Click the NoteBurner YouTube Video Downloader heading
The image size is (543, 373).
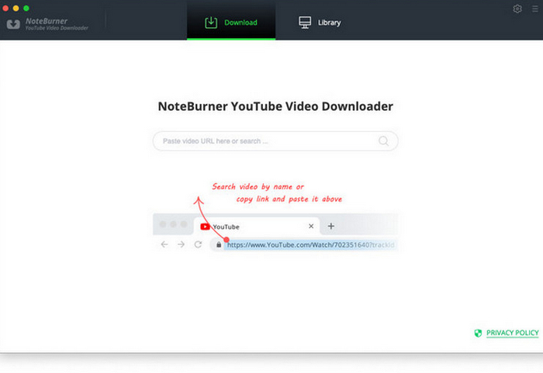pos(275,106)
